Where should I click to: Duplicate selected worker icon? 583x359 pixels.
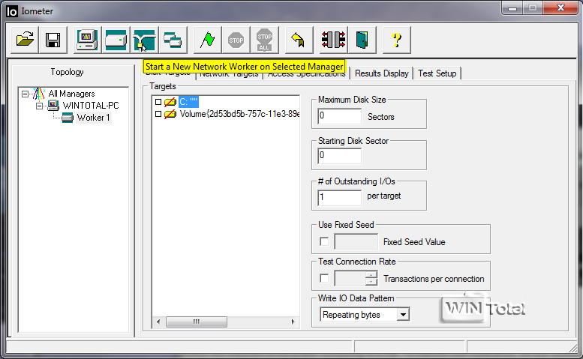[x=173, y=40]
